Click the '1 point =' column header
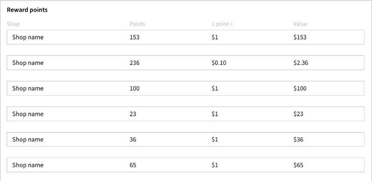 point(222,24)
